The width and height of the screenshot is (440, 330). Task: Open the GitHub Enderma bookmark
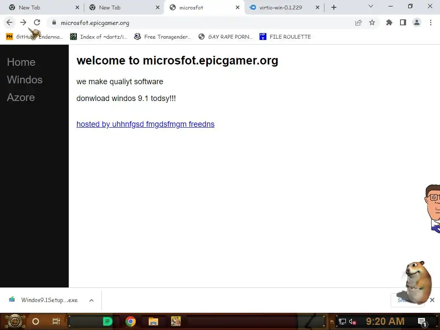click(x=35, y=37)
